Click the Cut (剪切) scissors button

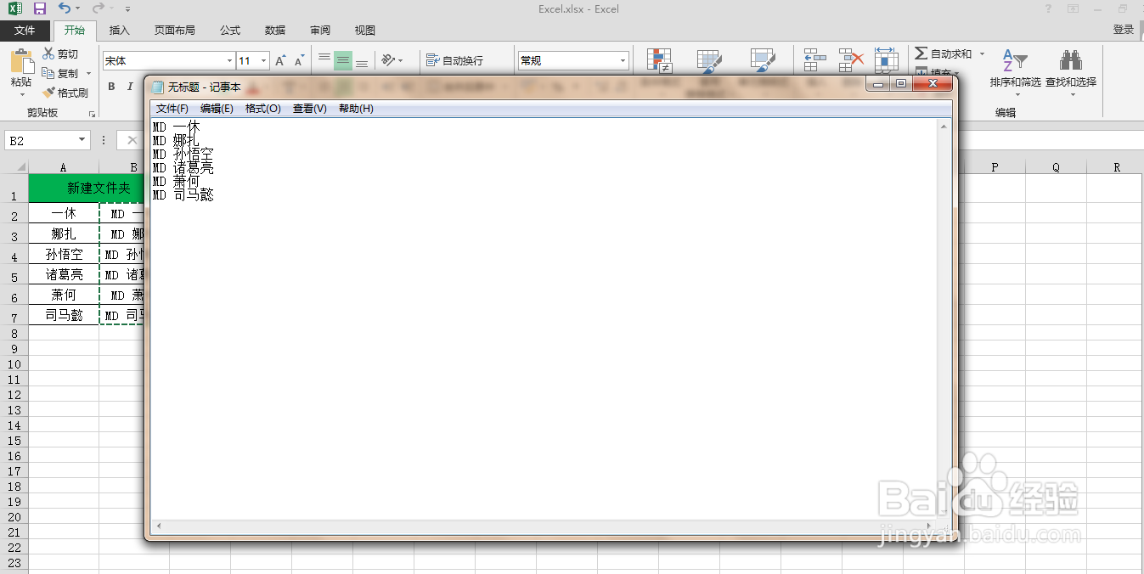click(x=60, y=54)
